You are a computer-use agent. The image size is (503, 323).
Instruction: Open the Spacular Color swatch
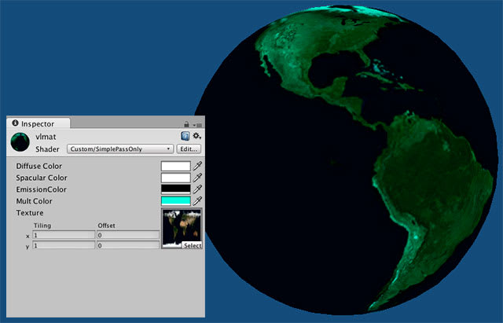click(175, 178)
